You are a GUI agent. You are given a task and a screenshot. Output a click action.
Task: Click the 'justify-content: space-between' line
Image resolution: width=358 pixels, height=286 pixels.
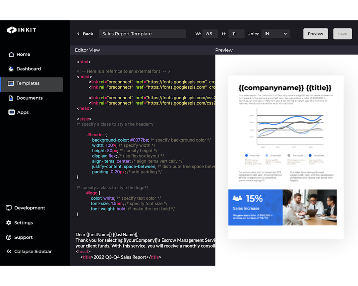[124, 167]
